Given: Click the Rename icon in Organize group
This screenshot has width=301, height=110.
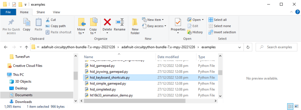Looking at the screenshot, I should pos(120,22).
